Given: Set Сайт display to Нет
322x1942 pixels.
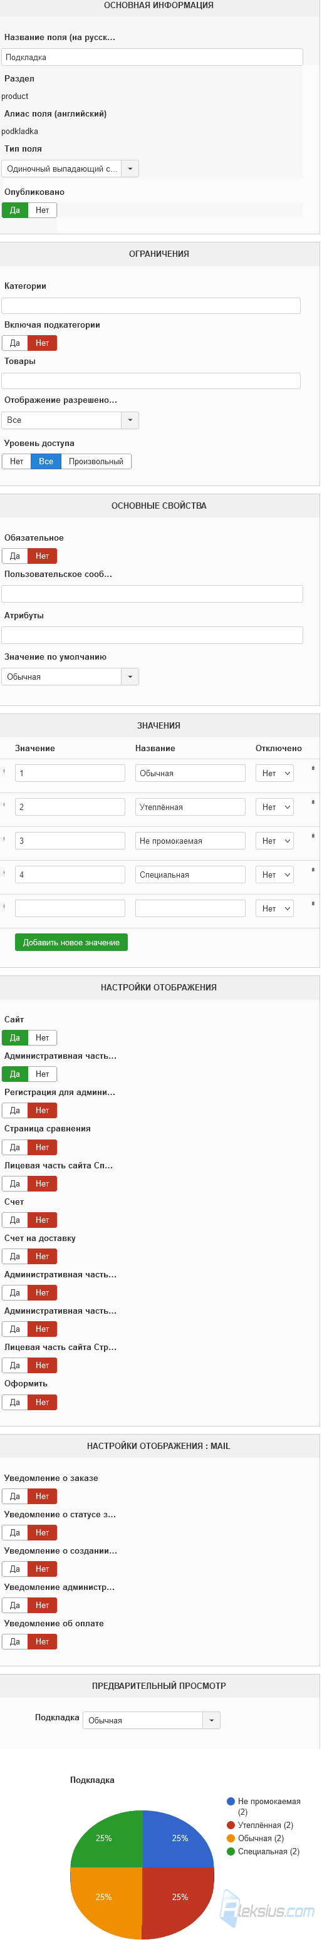Looking at the screenshot, I should click(x=42, y=1038).
